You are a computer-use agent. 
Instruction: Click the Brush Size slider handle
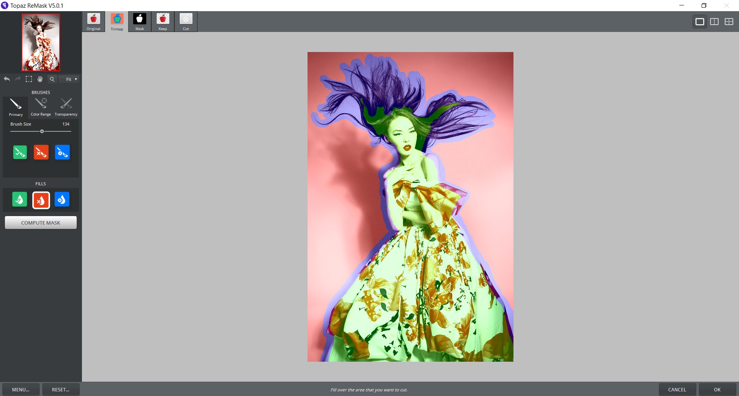(x=42, y=131)
